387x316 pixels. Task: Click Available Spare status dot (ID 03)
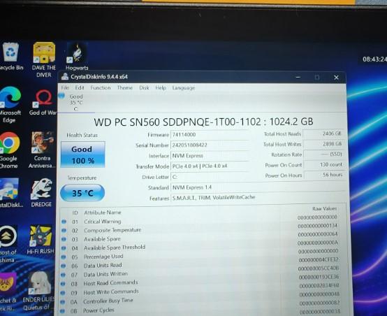point(64,239)
